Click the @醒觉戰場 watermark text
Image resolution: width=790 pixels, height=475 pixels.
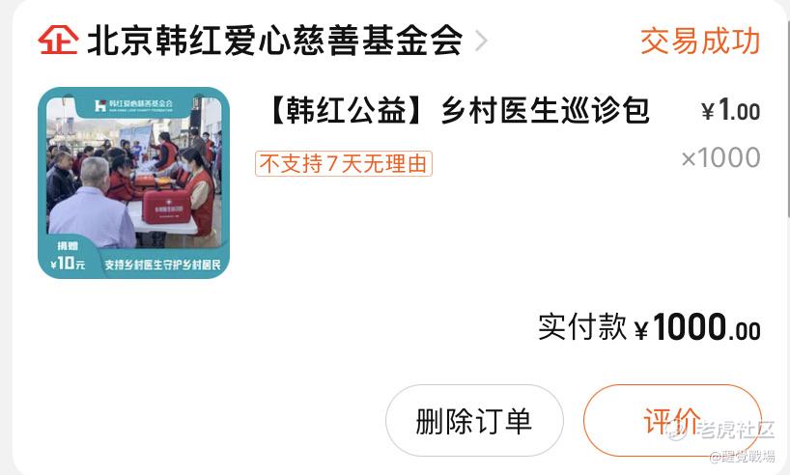743,457
